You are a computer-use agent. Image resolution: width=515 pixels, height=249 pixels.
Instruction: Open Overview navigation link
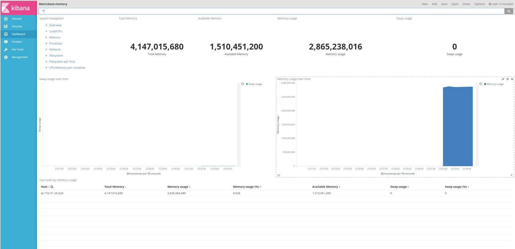pos(55,25)
